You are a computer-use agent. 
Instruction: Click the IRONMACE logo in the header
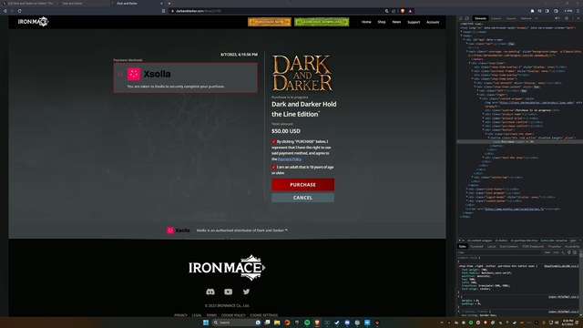coord(33,22)
